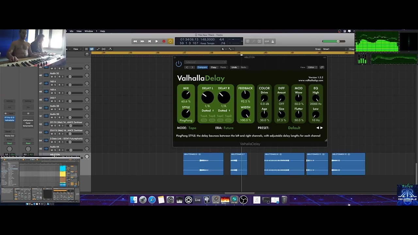Toggle the TapD ON switch
This screenshot has height=235, width=418.
coord(228,120)
